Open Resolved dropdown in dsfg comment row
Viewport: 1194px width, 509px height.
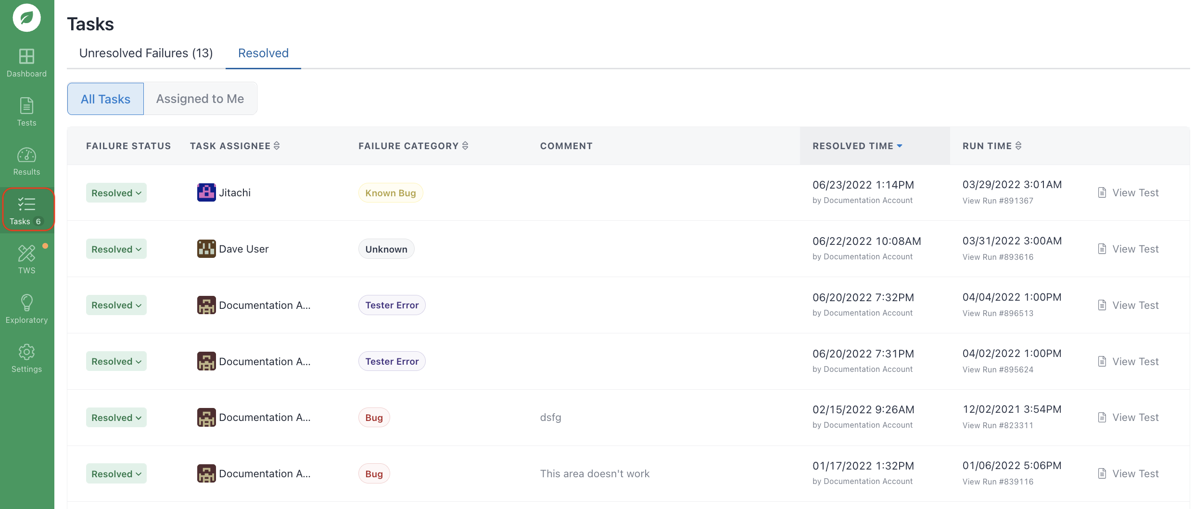[116, 418]
